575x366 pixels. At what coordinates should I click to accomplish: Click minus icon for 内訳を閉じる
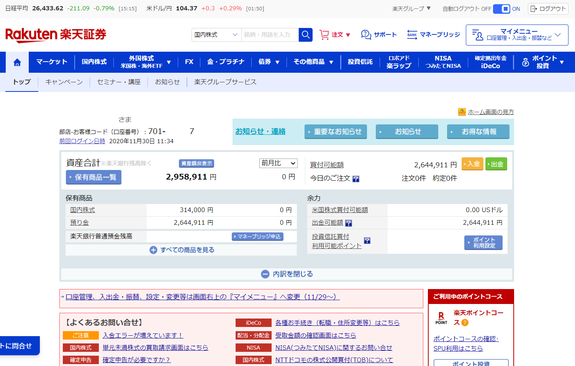(265, 274)
